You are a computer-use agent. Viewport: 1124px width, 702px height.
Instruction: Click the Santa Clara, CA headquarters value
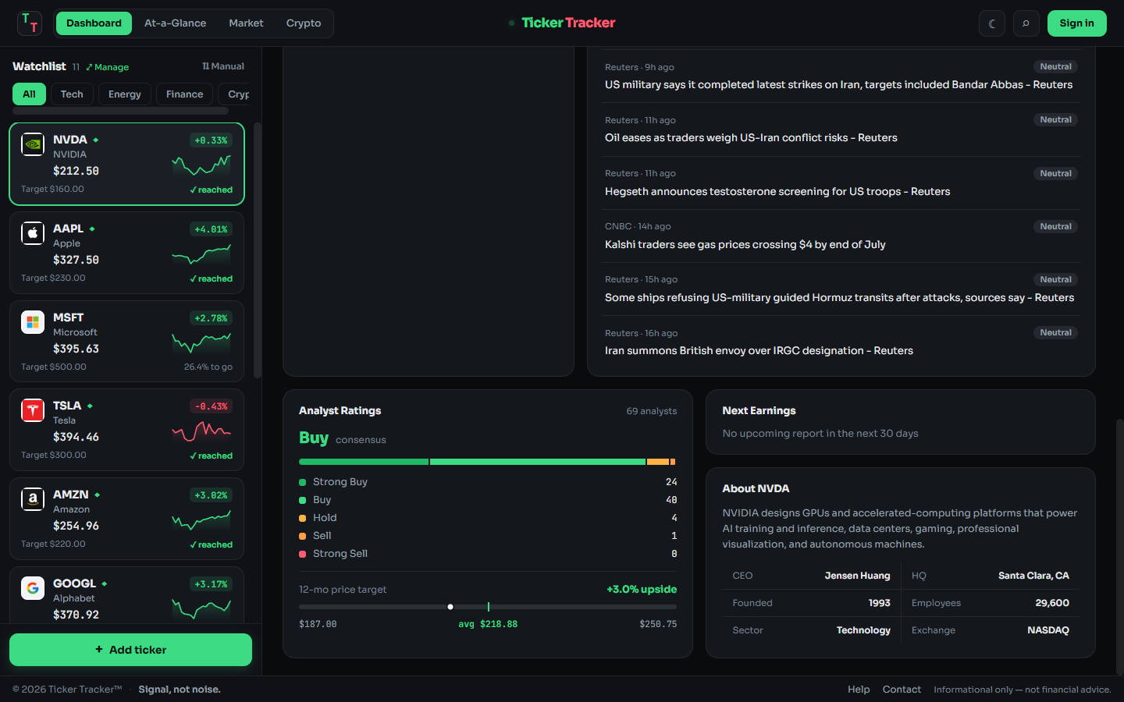coord(1033,576)
